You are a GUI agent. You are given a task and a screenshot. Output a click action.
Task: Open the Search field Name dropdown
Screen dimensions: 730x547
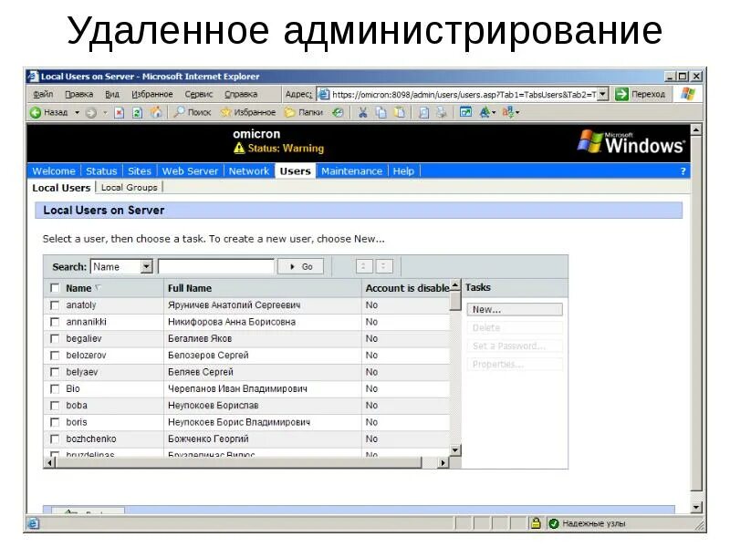147,266
